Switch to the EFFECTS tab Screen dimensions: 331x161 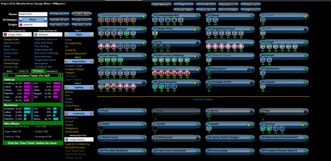pyautogui.click(x=24, y=71)
